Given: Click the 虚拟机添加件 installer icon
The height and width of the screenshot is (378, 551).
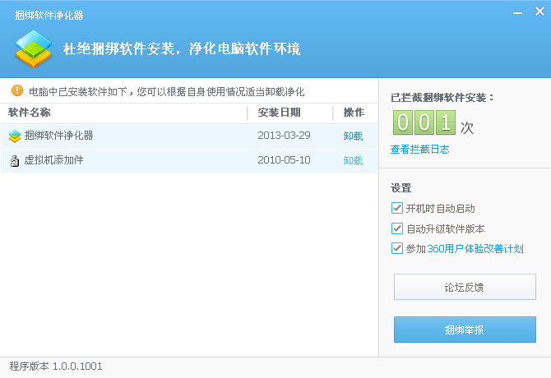Looking at the screenshot, I should [x=15, y=161].
